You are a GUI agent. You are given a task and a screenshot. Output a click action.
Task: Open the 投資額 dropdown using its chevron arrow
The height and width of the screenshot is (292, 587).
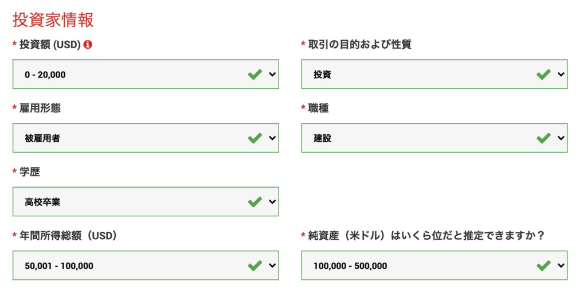[x=272, y=75]
